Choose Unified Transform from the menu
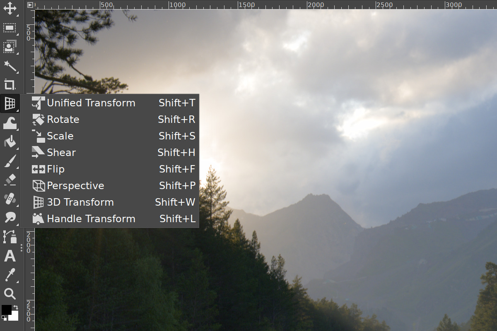The height and width of the screenshot is (331, 497). (x=91, y=103)
